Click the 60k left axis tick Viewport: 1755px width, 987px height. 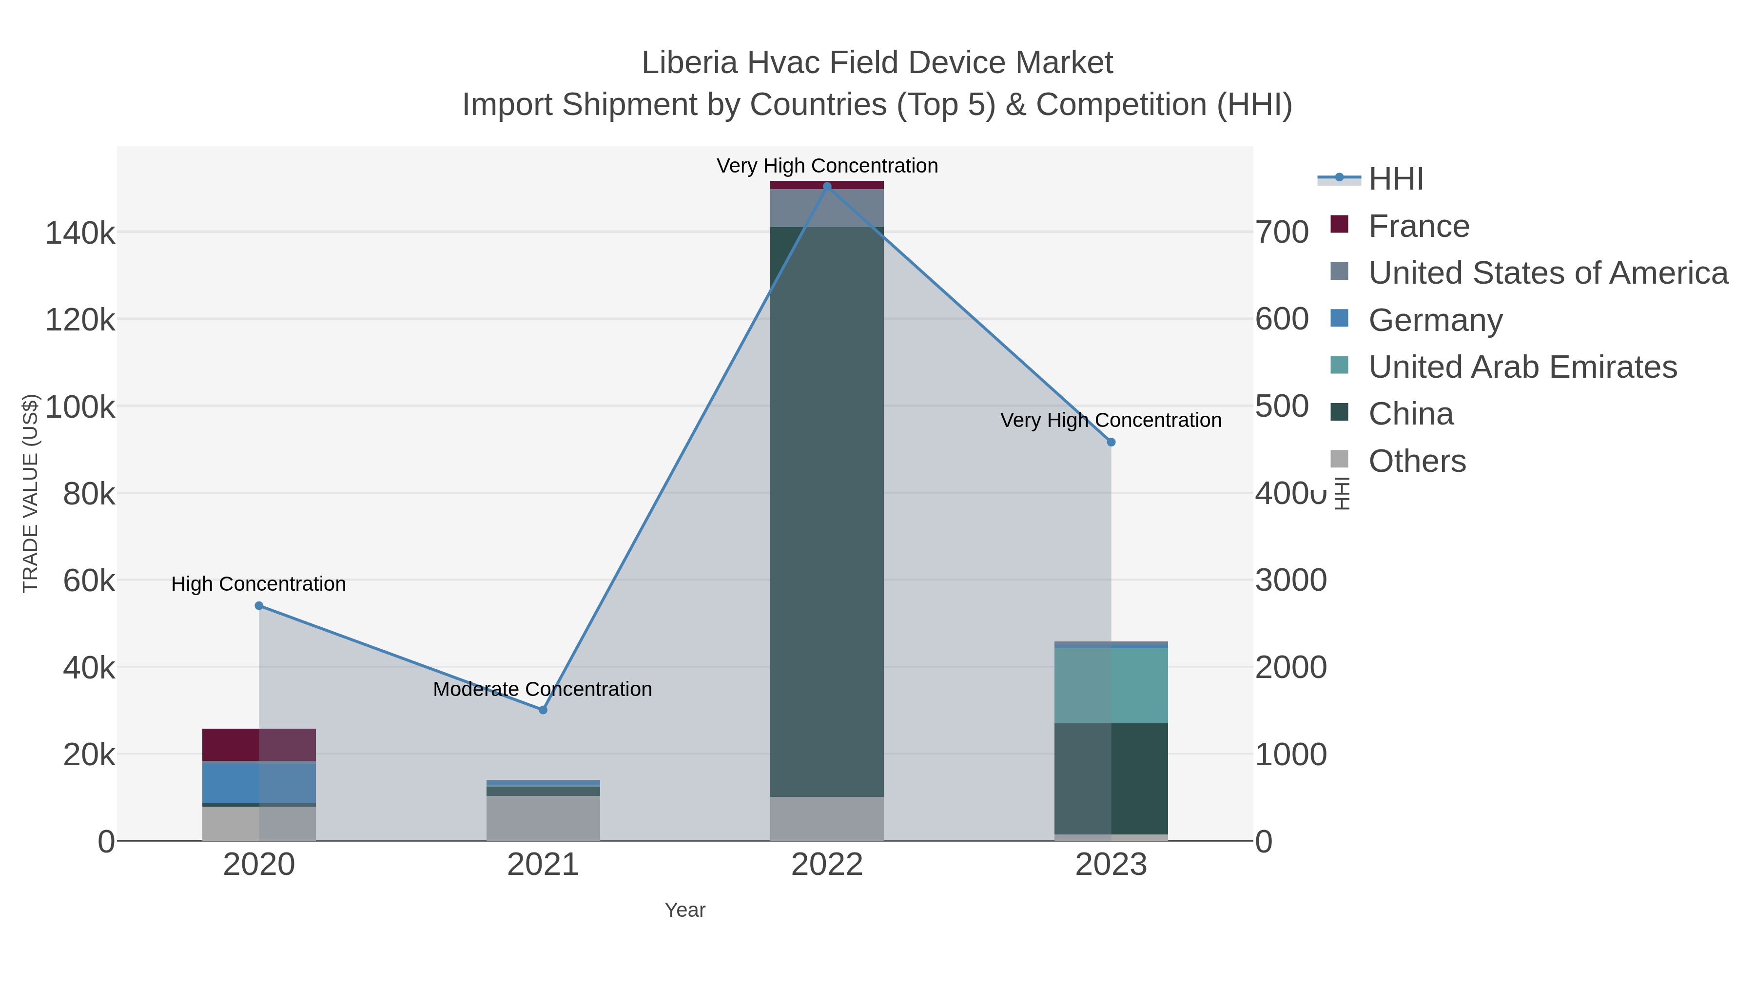pyautogui.click(x=89, y=581)
